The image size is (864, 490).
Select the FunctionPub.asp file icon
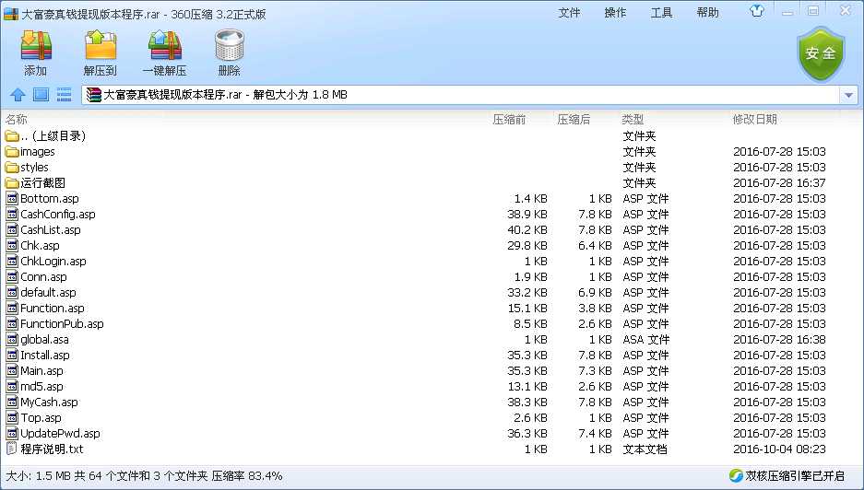12,323
